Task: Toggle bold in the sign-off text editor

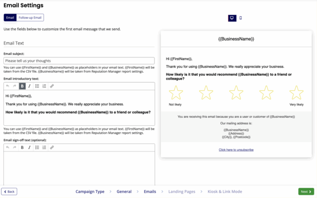Action: [x=22, y=148]
